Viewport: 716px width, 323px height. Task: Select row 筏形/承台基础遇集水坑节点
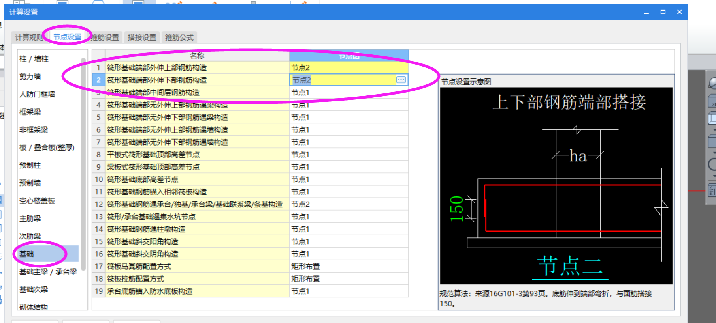[x=197, y=217]
